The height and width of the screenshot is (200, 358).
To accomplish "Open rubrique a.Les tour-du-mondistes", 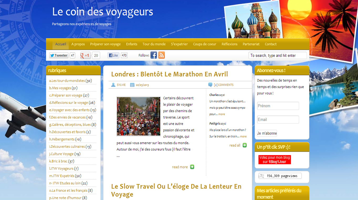I will [x=67, y=81].
